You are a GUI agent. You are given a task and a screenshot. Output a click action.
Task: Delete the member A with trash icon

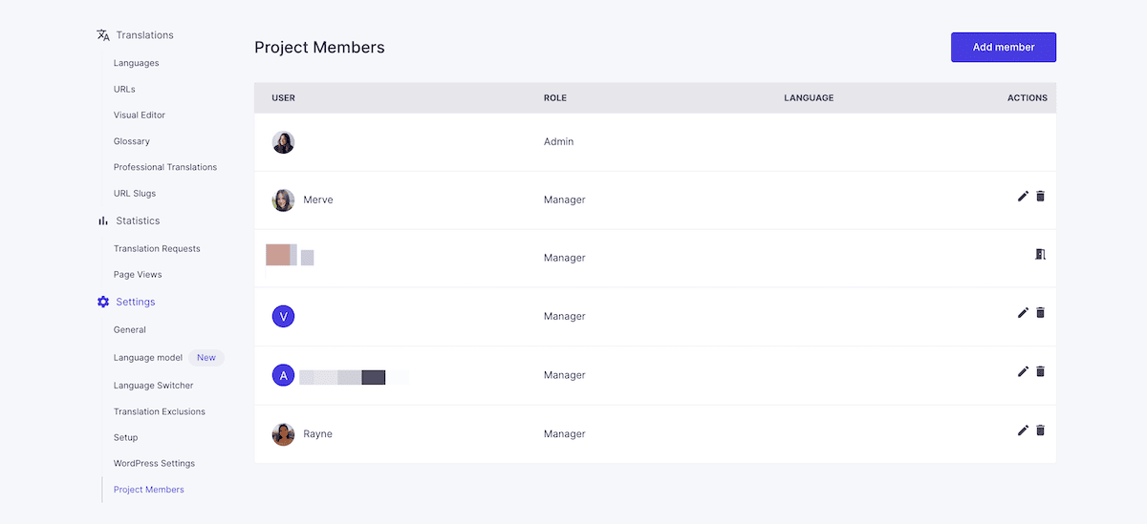click(x=1041, y=371)
